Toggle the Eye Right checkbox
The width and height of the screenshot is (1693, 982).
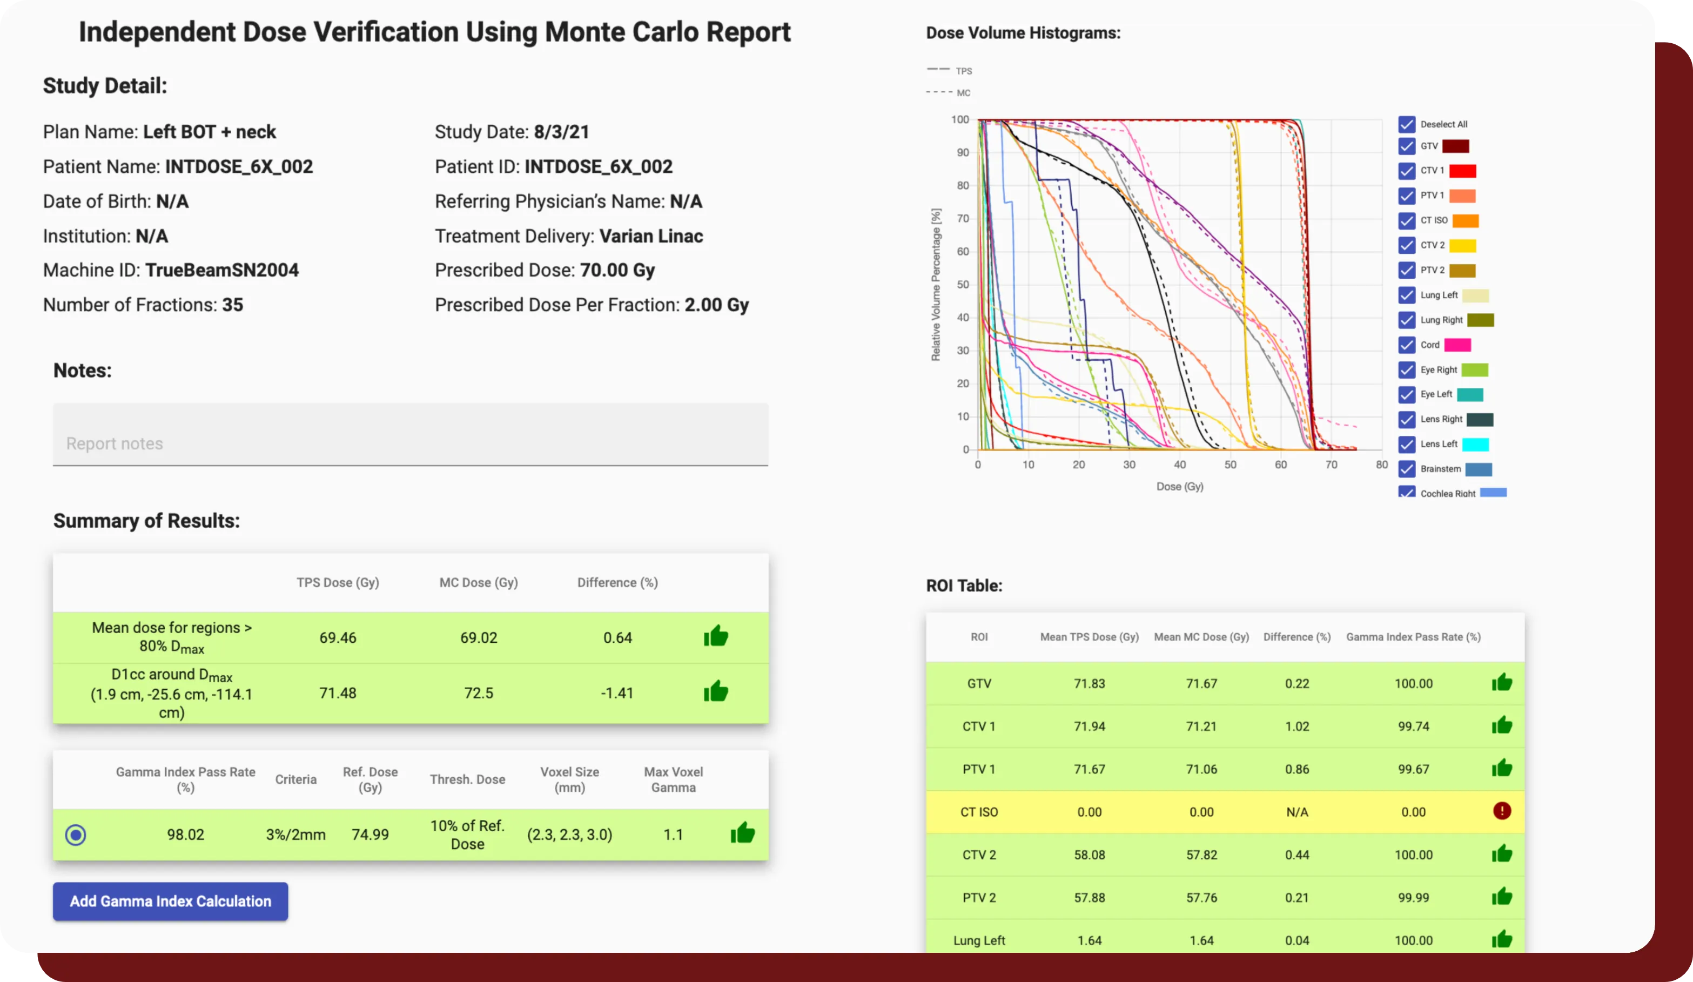pos(1407,369)
